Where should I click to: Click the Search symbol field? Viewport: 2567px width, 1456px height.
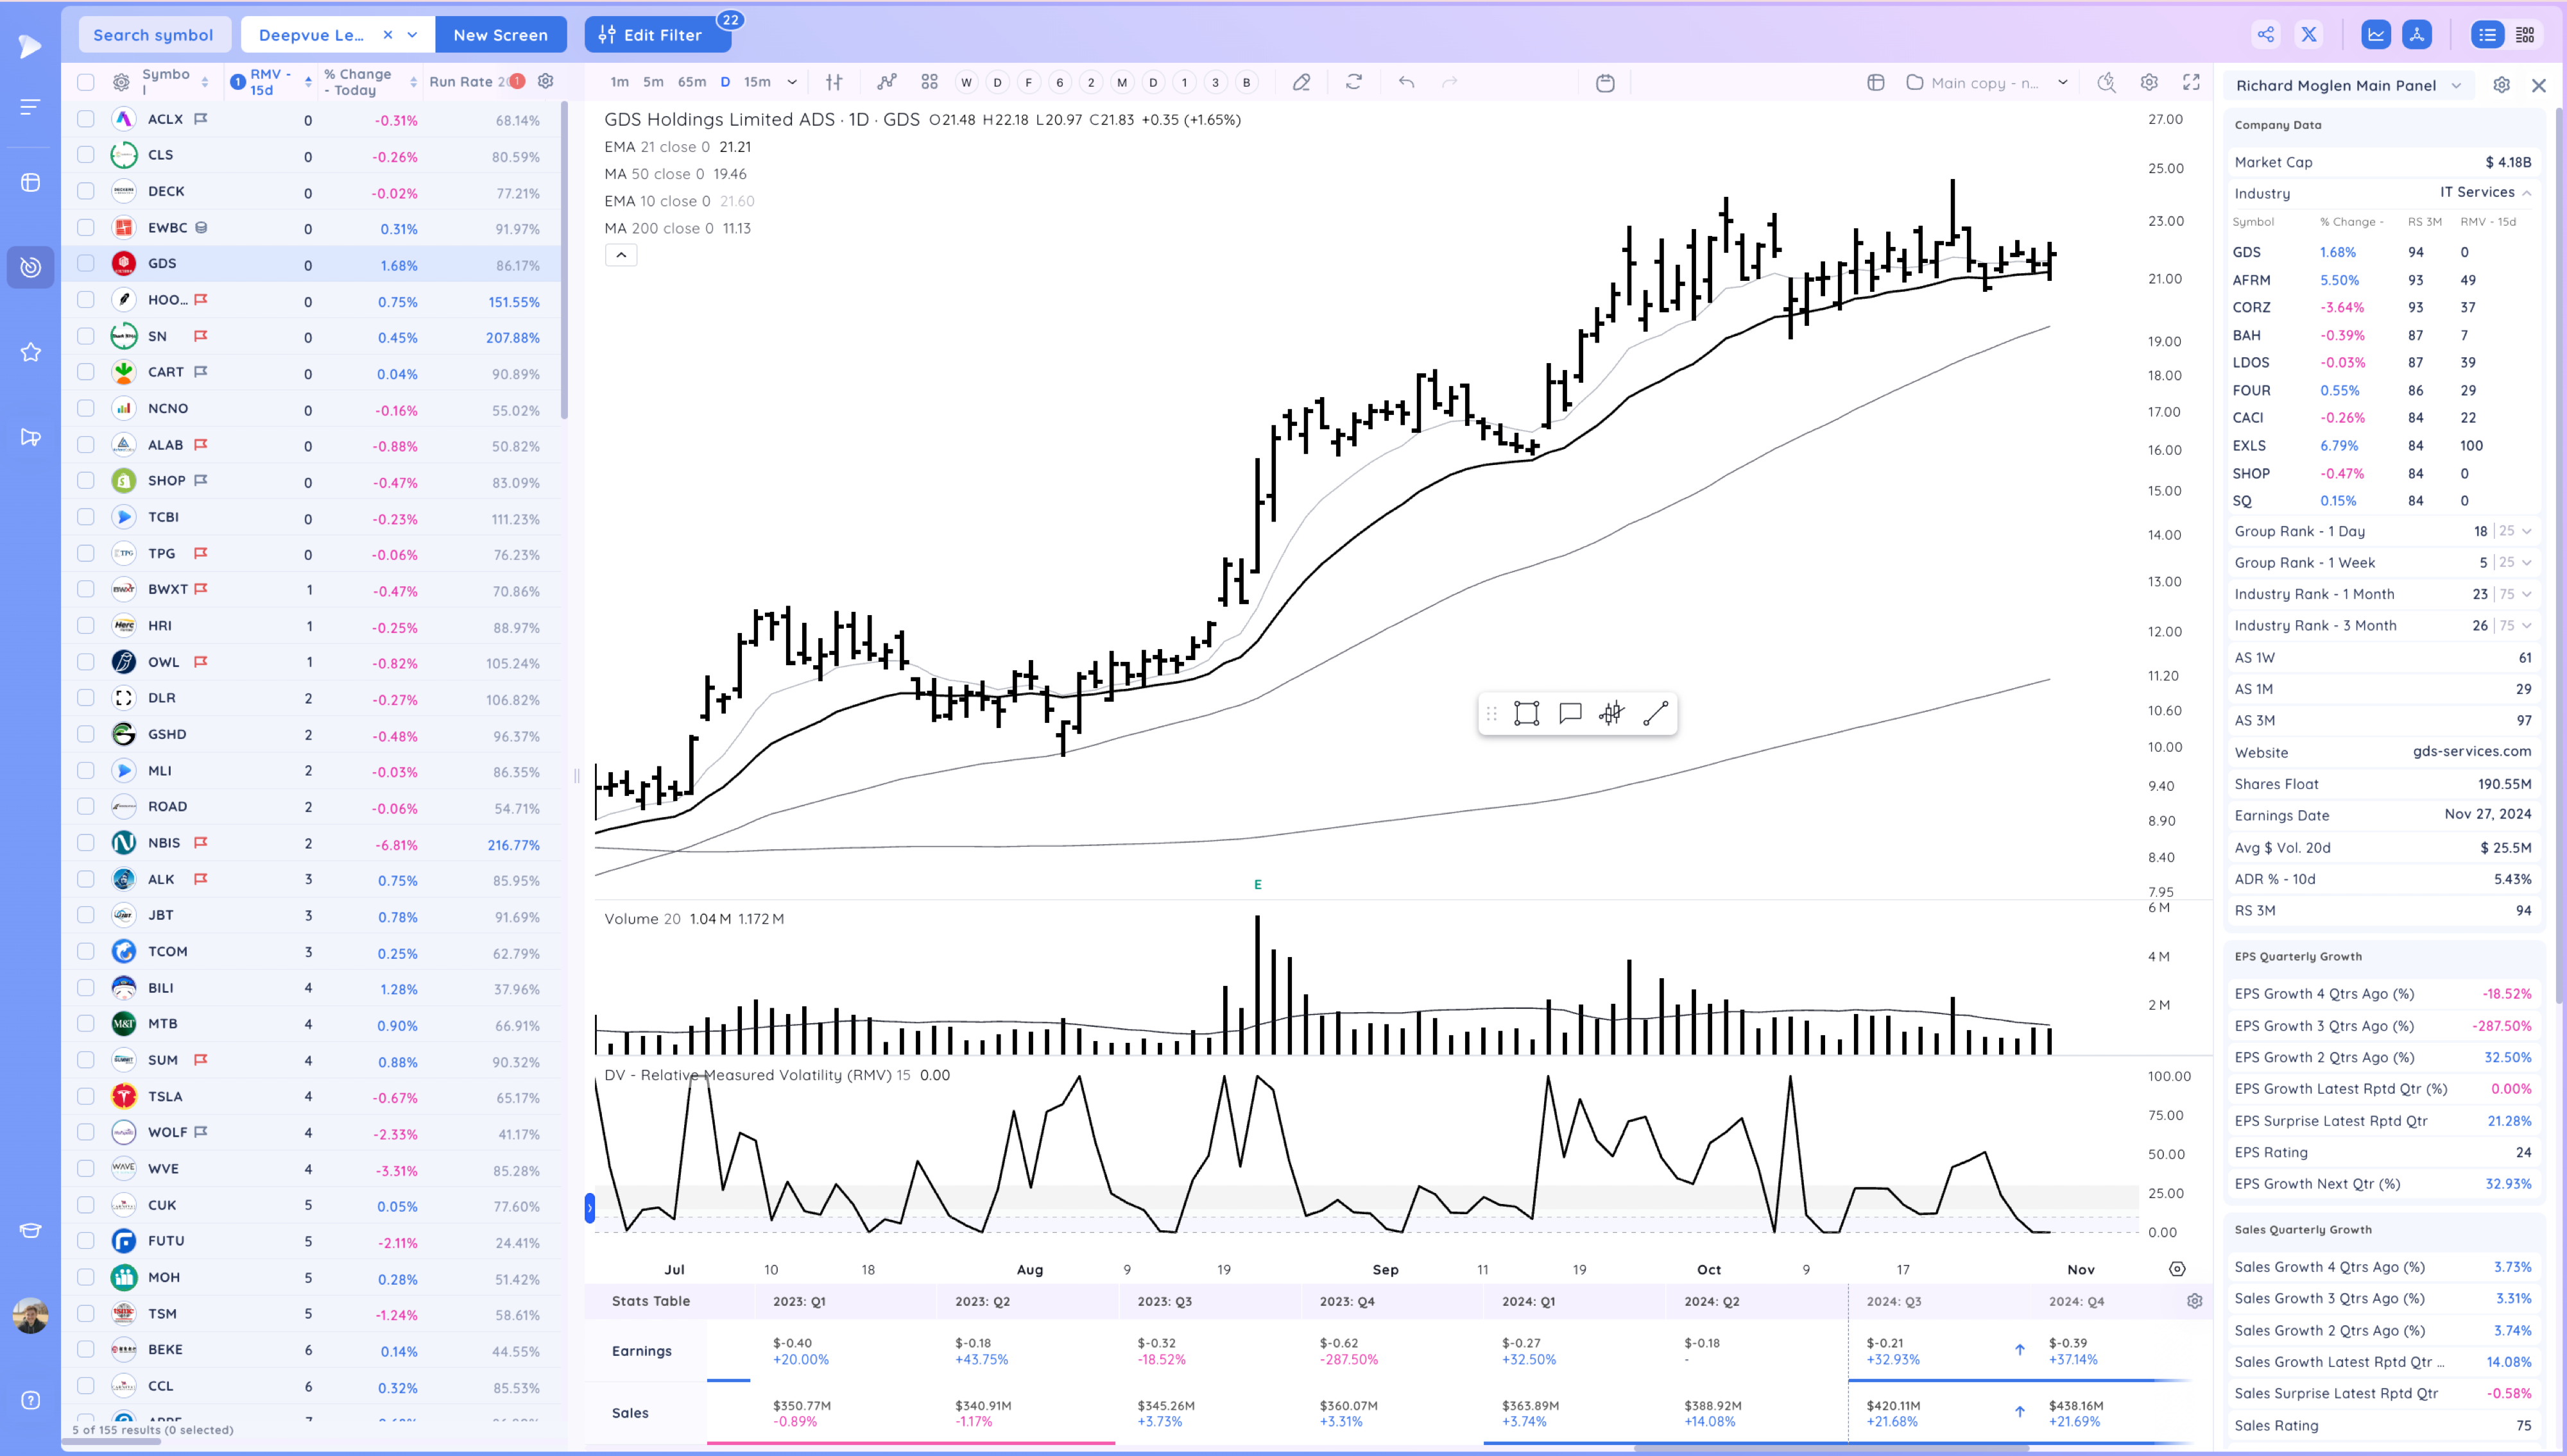153,35
